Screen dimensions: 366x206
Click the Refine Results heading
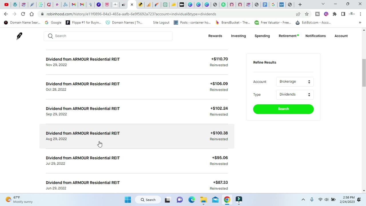(264, 62)
